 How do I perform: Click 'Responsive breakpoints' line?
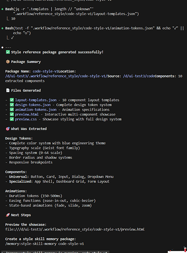[x=31, y=162]
